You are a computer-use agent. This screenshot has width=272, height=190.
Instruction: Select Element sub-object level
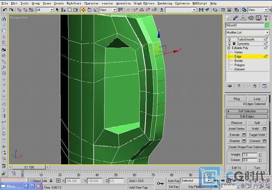pos(239,69)
